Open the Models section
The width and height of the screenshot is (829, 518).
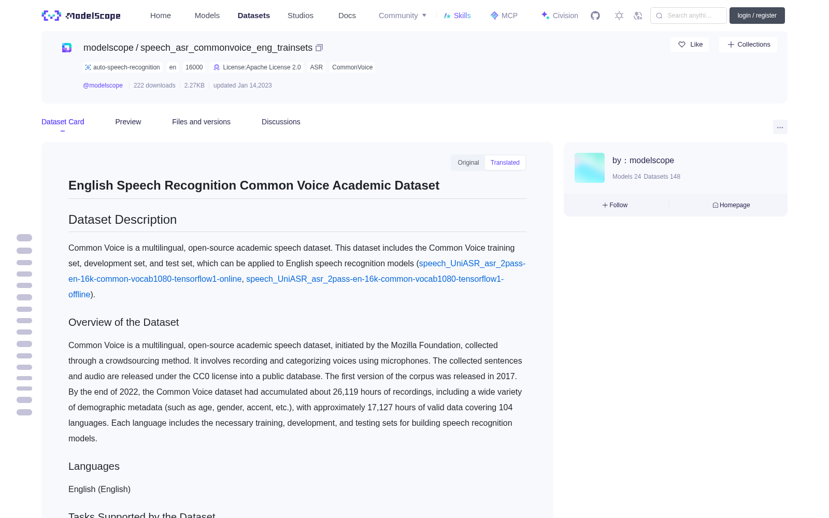(x=207, y=16)
